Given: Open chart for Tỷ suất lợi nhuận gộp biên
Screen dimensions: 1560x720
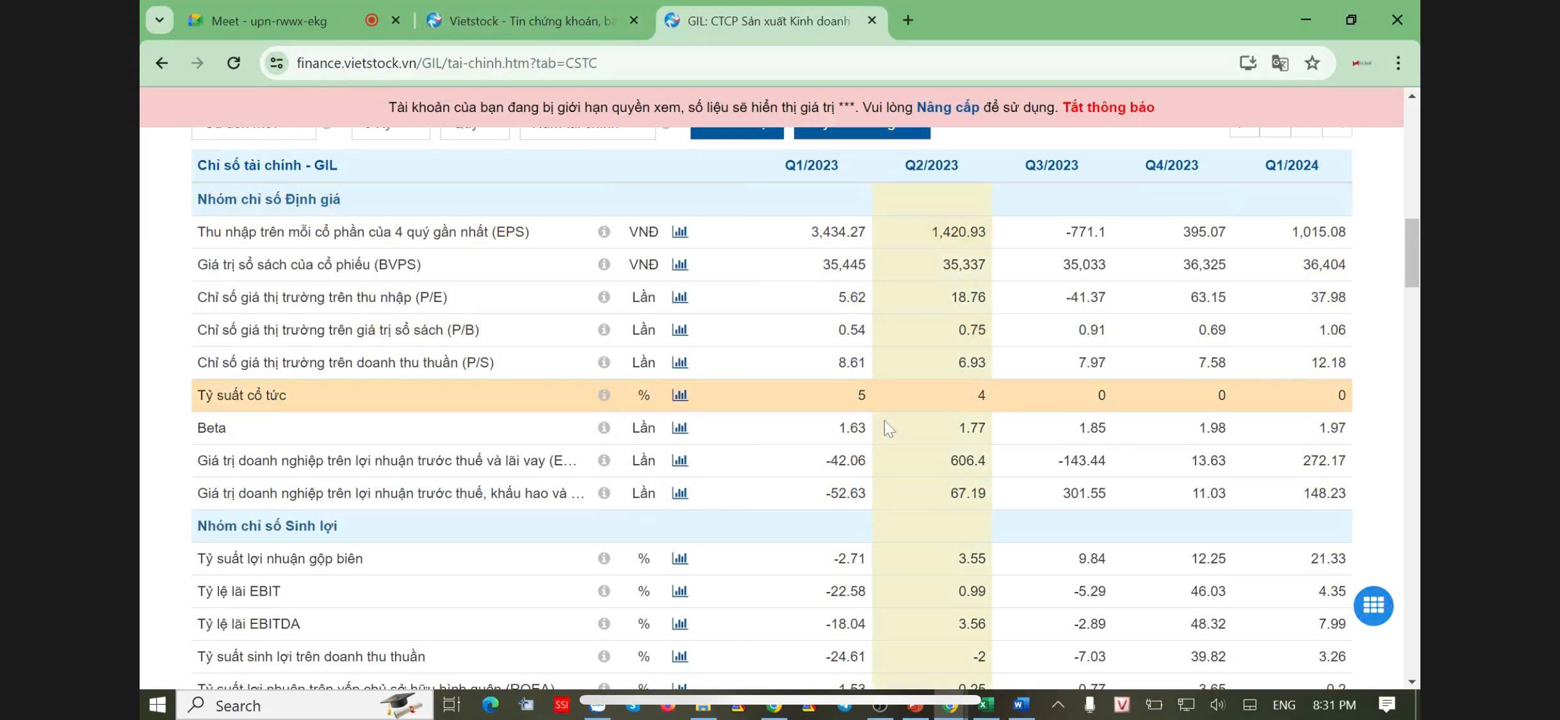Looking at the screenshot, I should [679, 558].
